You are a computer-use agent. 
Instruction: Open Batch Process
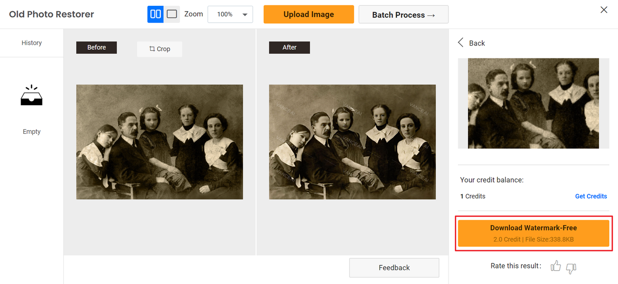404,14
